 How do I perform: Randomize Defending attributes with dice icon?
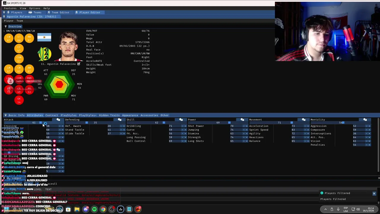120,120
